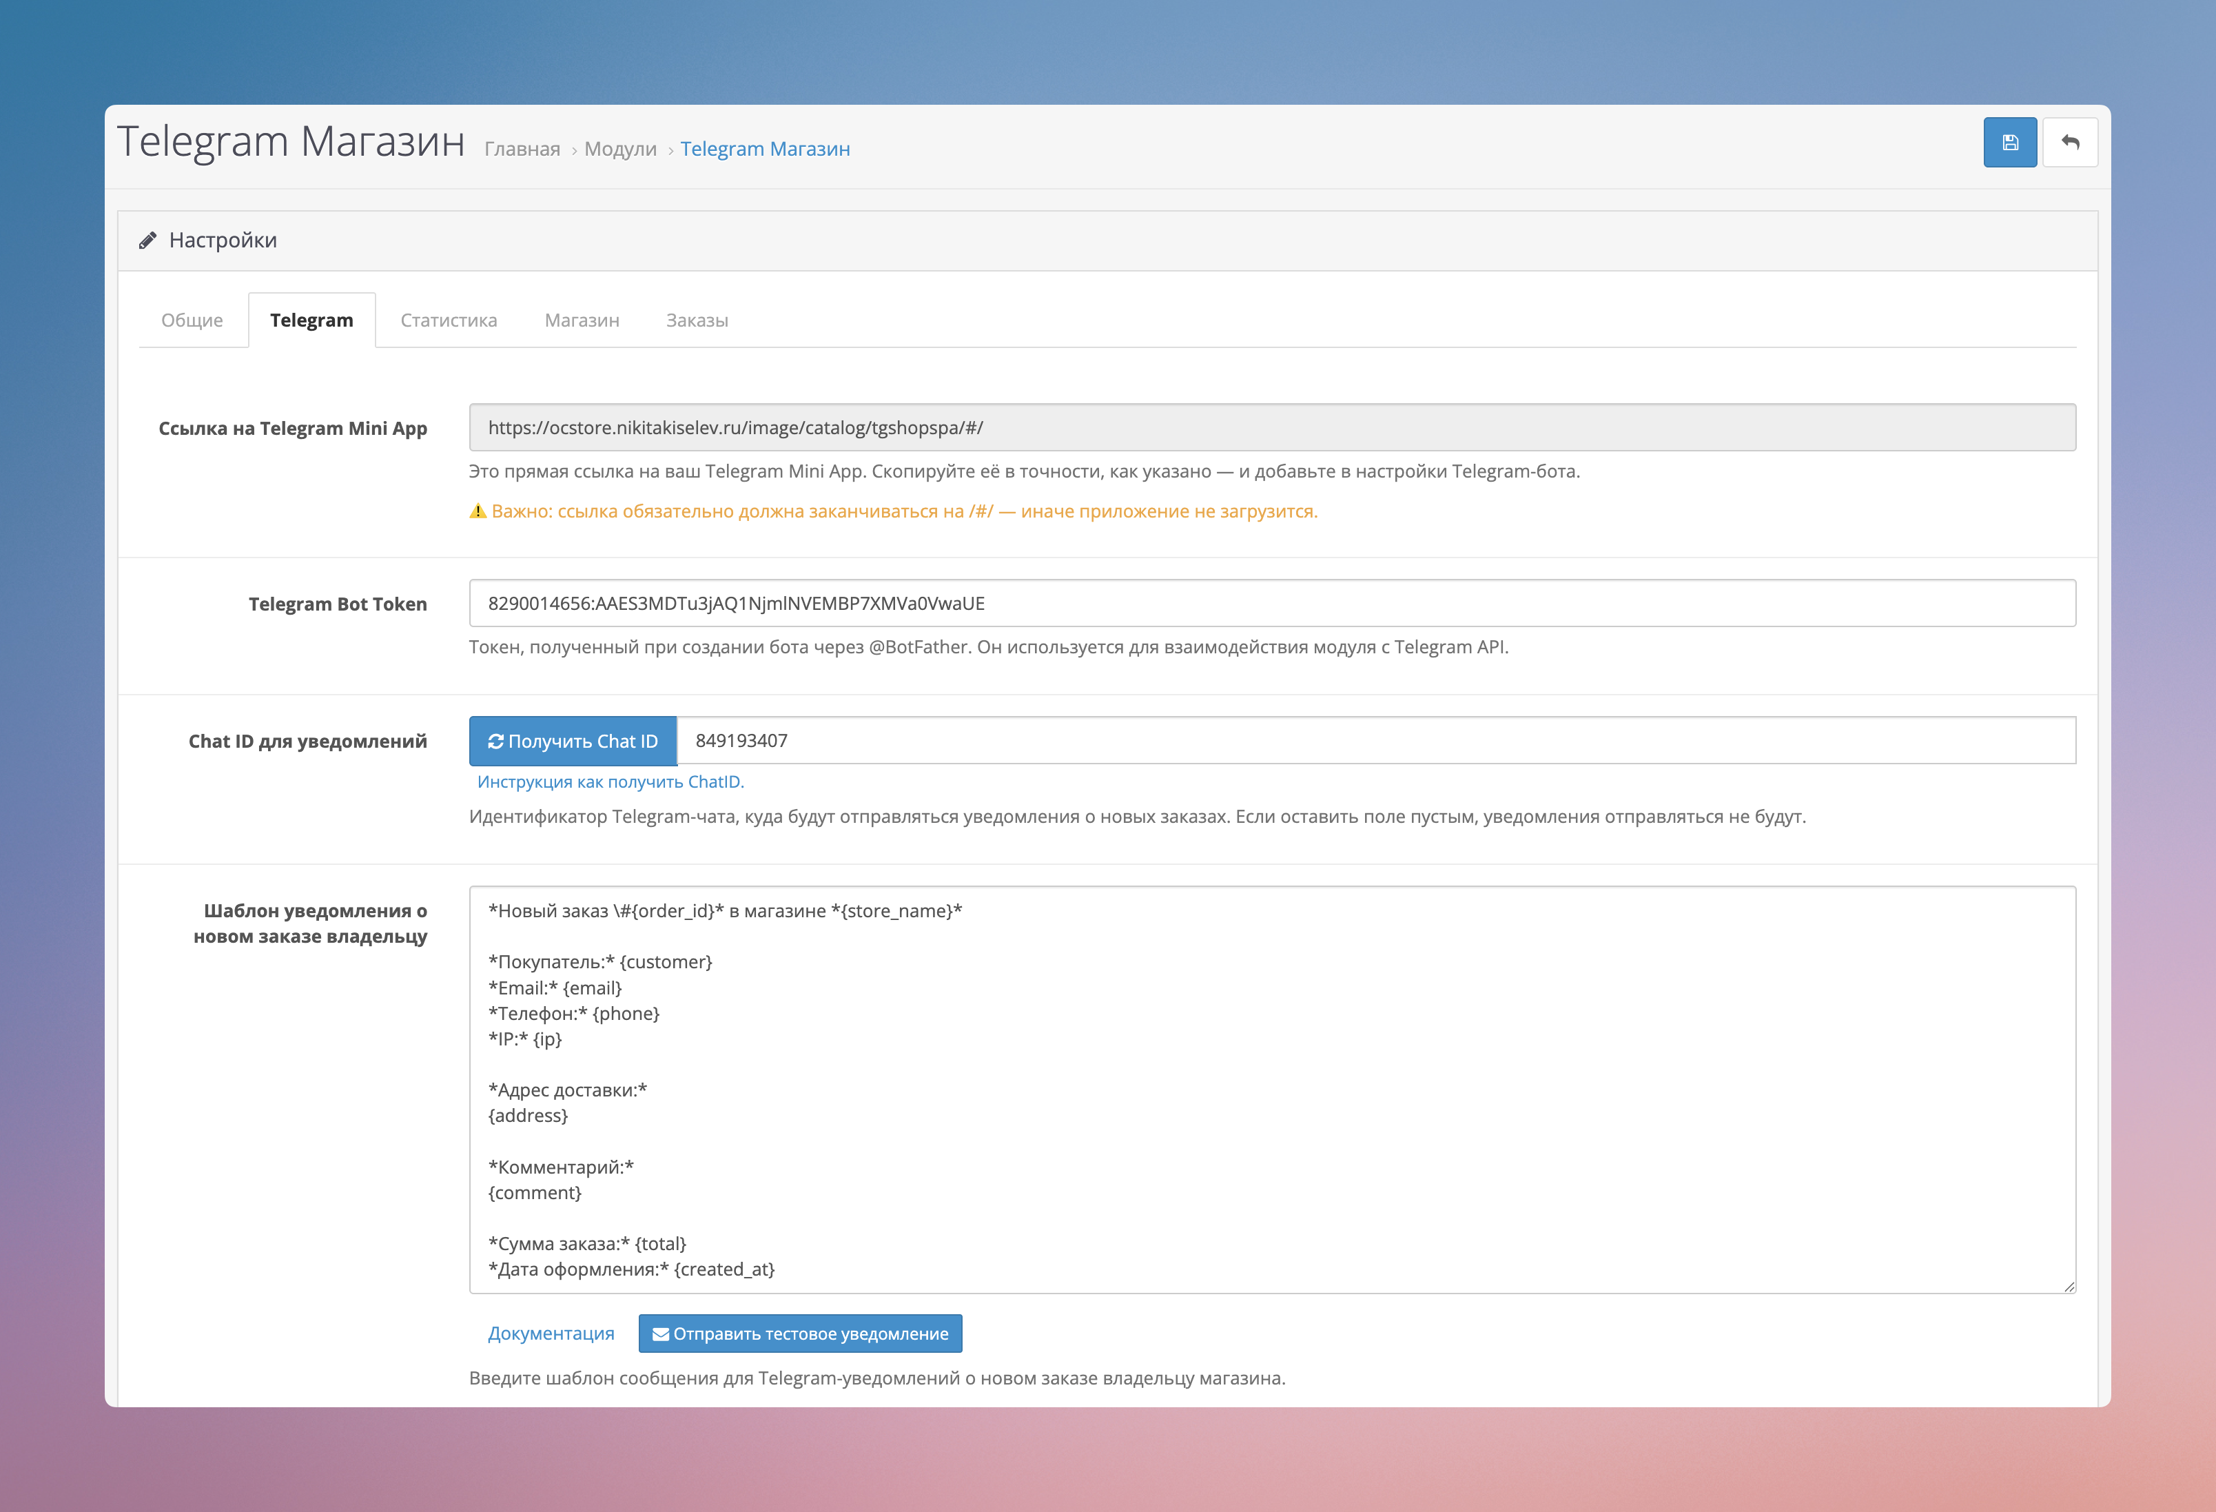Click Отправить тестовое уведомление button
2216x1512 pixels.
click(x=800, y=1334)
